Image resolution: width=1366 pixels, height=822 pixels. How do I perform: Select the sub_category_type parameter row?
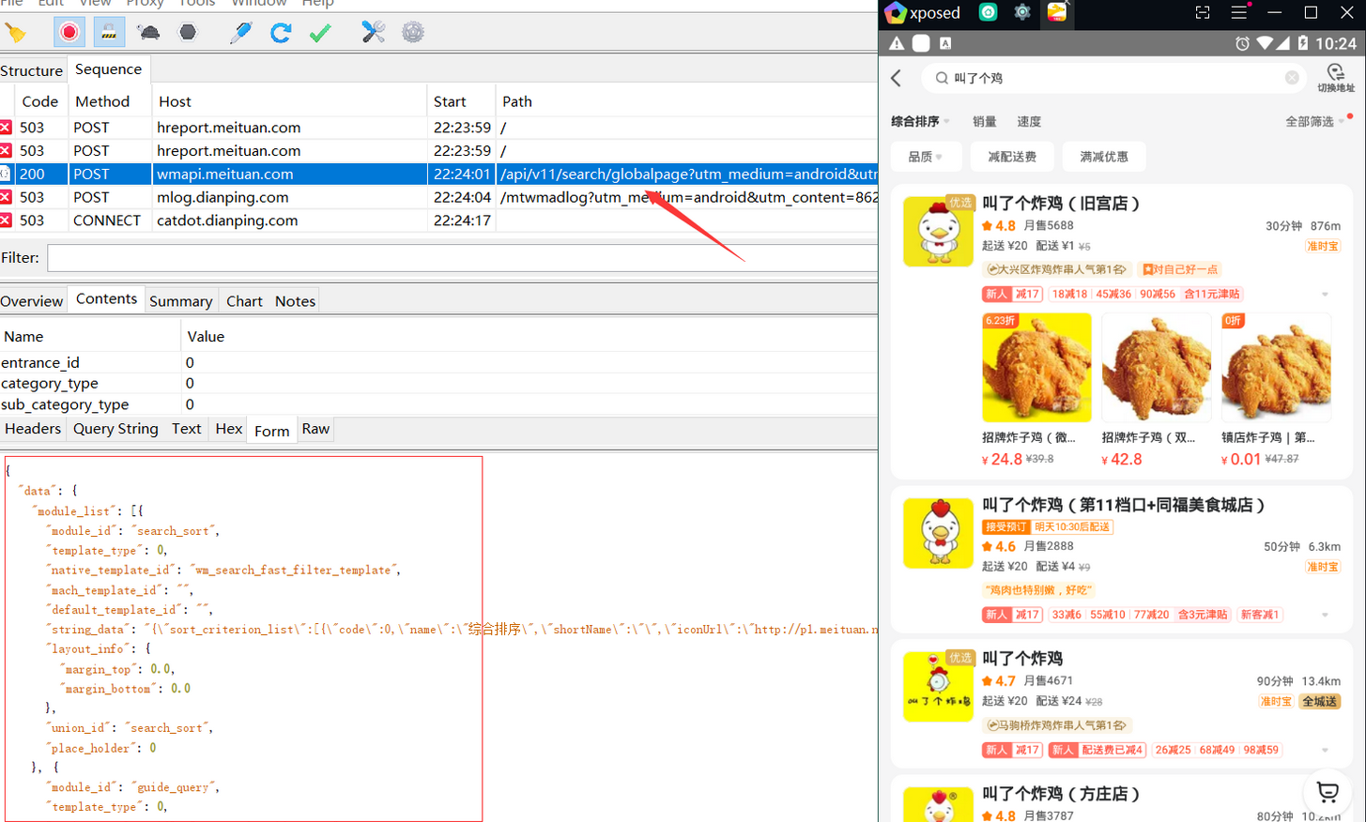coord(438,404)
